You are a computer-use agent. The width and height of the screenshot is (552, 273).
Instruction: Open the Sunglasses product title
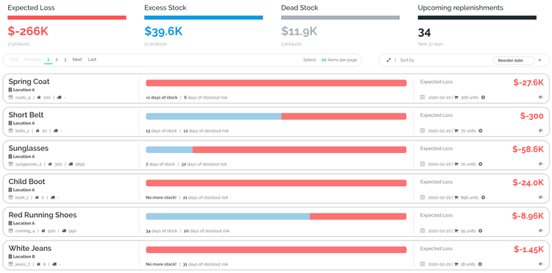pos(29,149)
